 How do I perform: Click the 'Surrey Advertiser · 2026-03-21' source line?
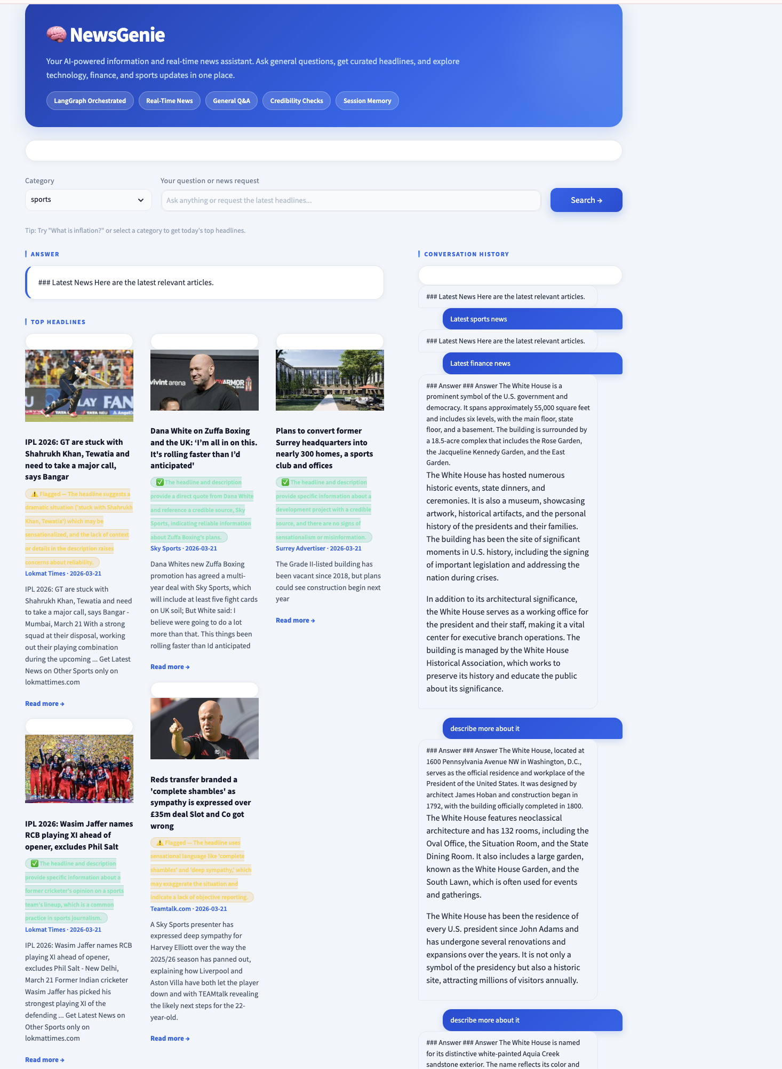318,548
